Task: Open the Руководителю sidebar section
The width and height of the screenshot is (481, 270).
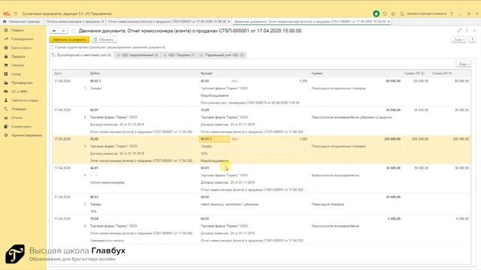Action: pyautogui.click(x=22, y=39)
